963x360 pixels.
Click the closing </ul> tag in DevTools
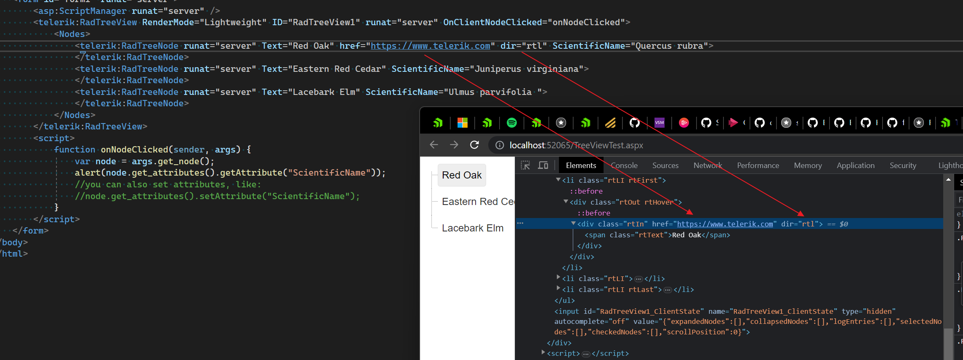coord(564,300)
